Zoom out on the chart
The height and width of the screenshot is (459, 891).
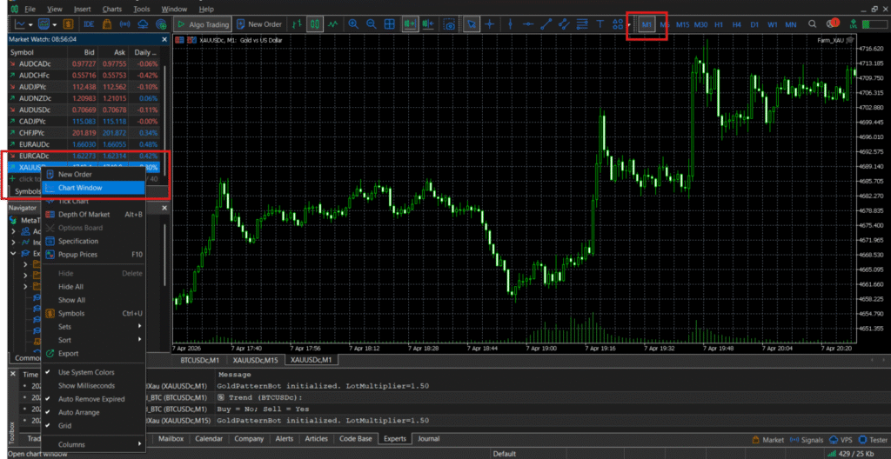tap(372, 24)
